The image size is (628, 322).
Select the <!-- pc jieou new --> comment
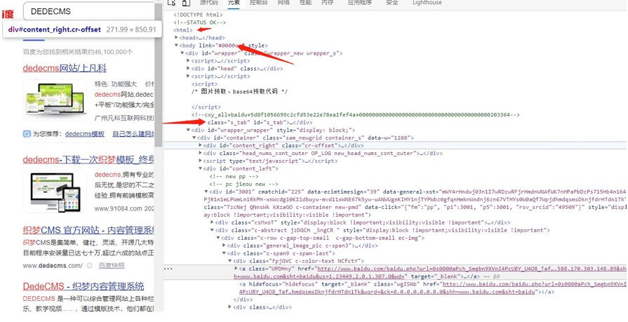[243, 184]
